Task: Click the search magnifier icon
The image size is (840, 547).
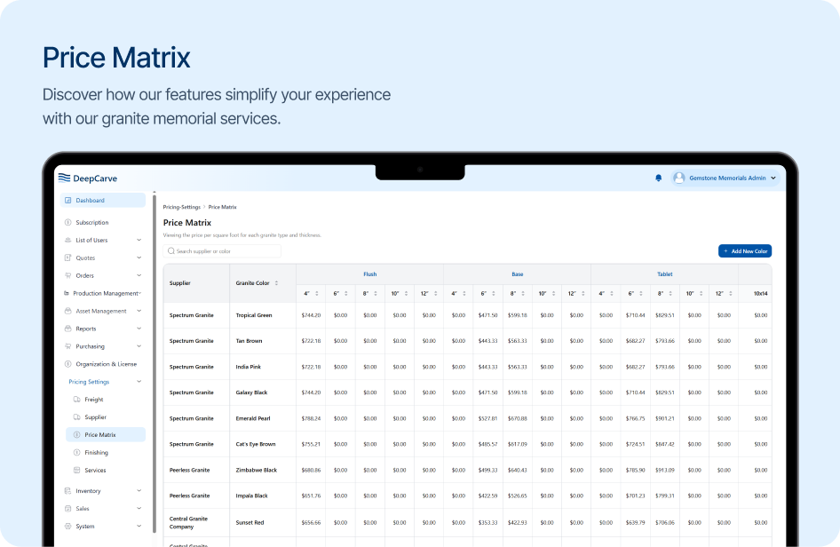Action: [x=171, y=251]
